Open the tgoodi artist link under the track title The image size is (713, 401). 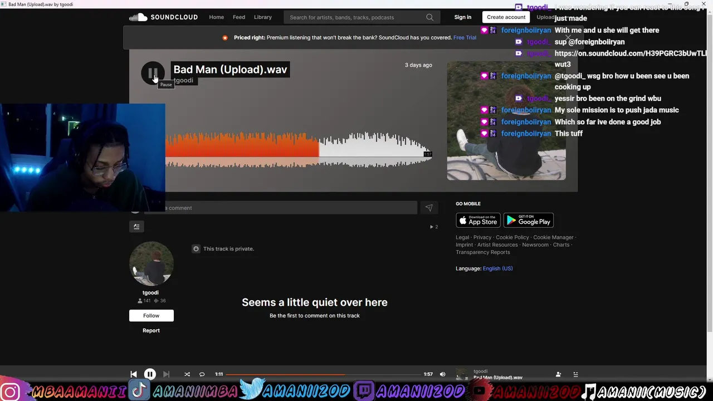(183, 81)
